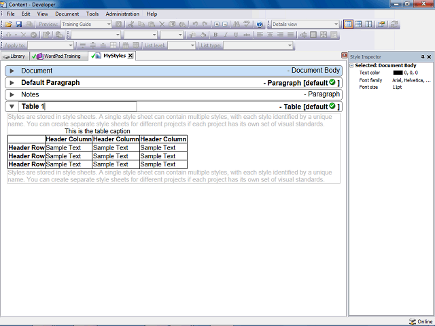This screenshot has width=435, height=326.
Task: Open the Document menu
Action: (x=67, y=14)
